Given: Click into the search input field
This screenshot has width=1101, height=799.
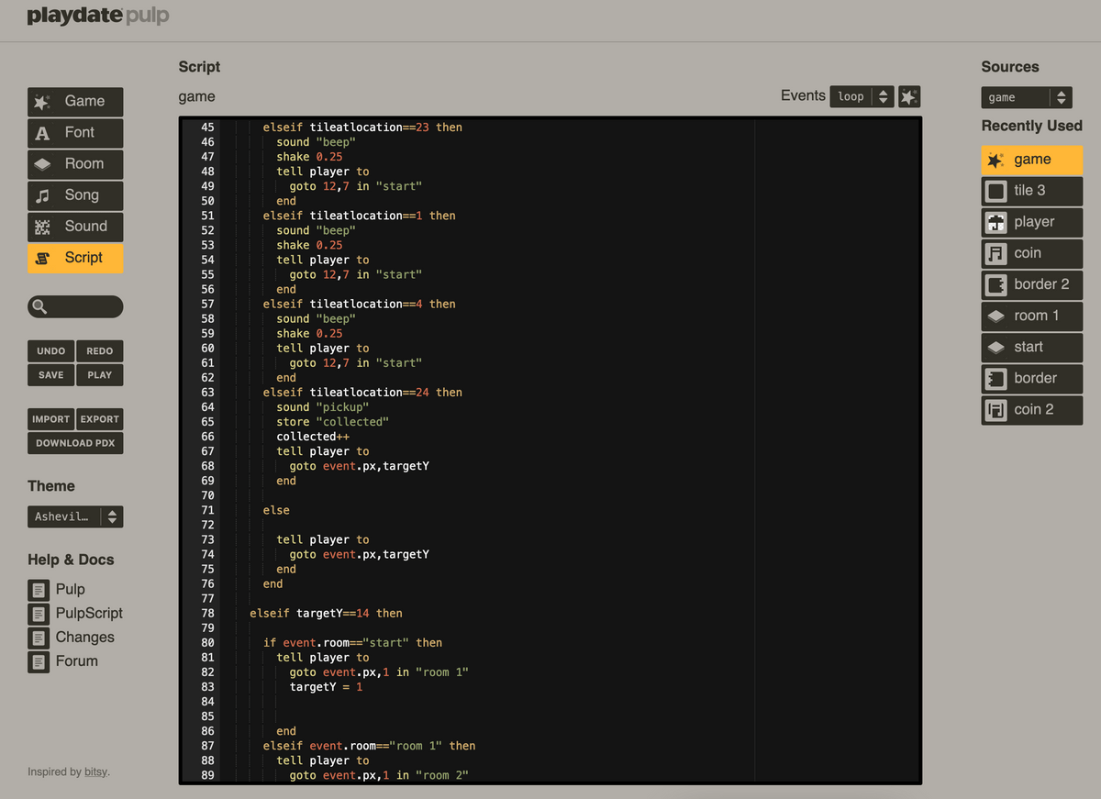Looking at the screenshot, I should tap(75, 307).
